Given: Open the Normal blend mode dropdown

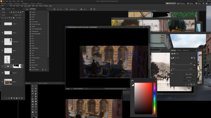Looking at the screenshot, I should [8, 15].
